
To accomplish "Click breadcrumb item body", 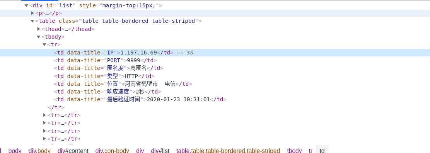I will click(15, 151).
